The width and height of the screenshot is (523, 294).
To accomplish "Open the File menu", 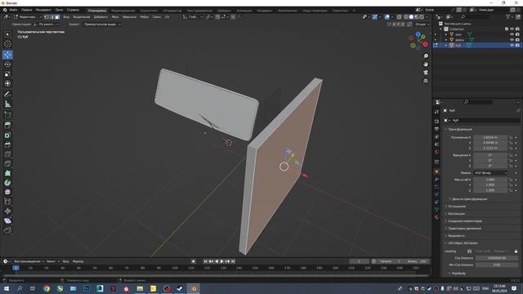I will 13,10.
